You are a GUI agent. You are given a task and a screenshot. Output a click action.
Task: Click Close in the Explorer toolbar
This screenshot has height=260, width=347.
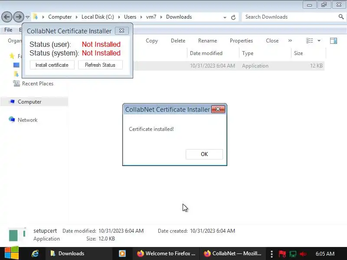(272, 41)
